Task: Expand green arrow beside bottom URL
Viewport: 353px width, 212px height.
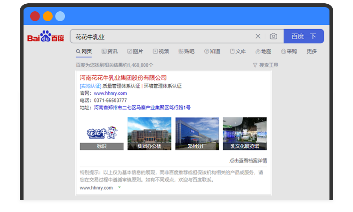Action: (x=120, y=187)
